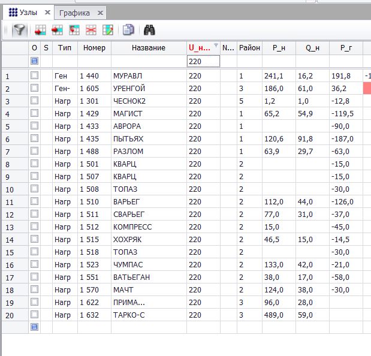Switch to the Графика tab
Viewport: 371px width, 356px height.
click(x=75, y=13)
